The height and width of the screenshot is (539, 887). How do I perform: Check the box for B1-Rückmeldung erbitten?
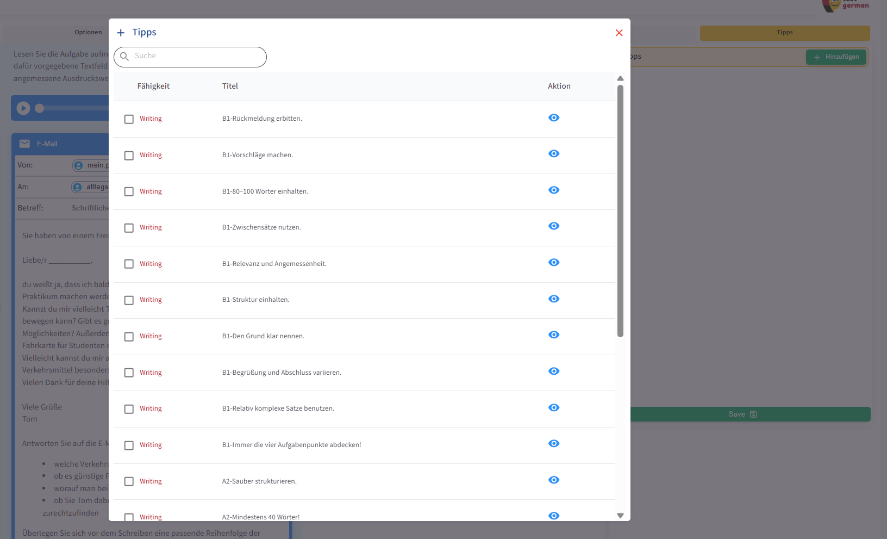(129, 119)
